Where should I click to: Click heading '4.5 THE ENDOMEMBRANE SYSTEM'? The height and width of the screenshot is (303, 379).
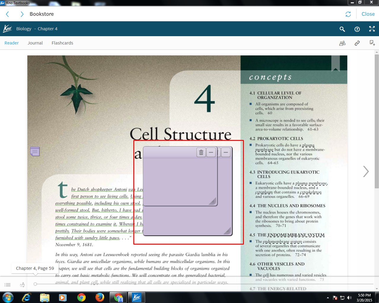pyautogui.click(x=287, y=235)
